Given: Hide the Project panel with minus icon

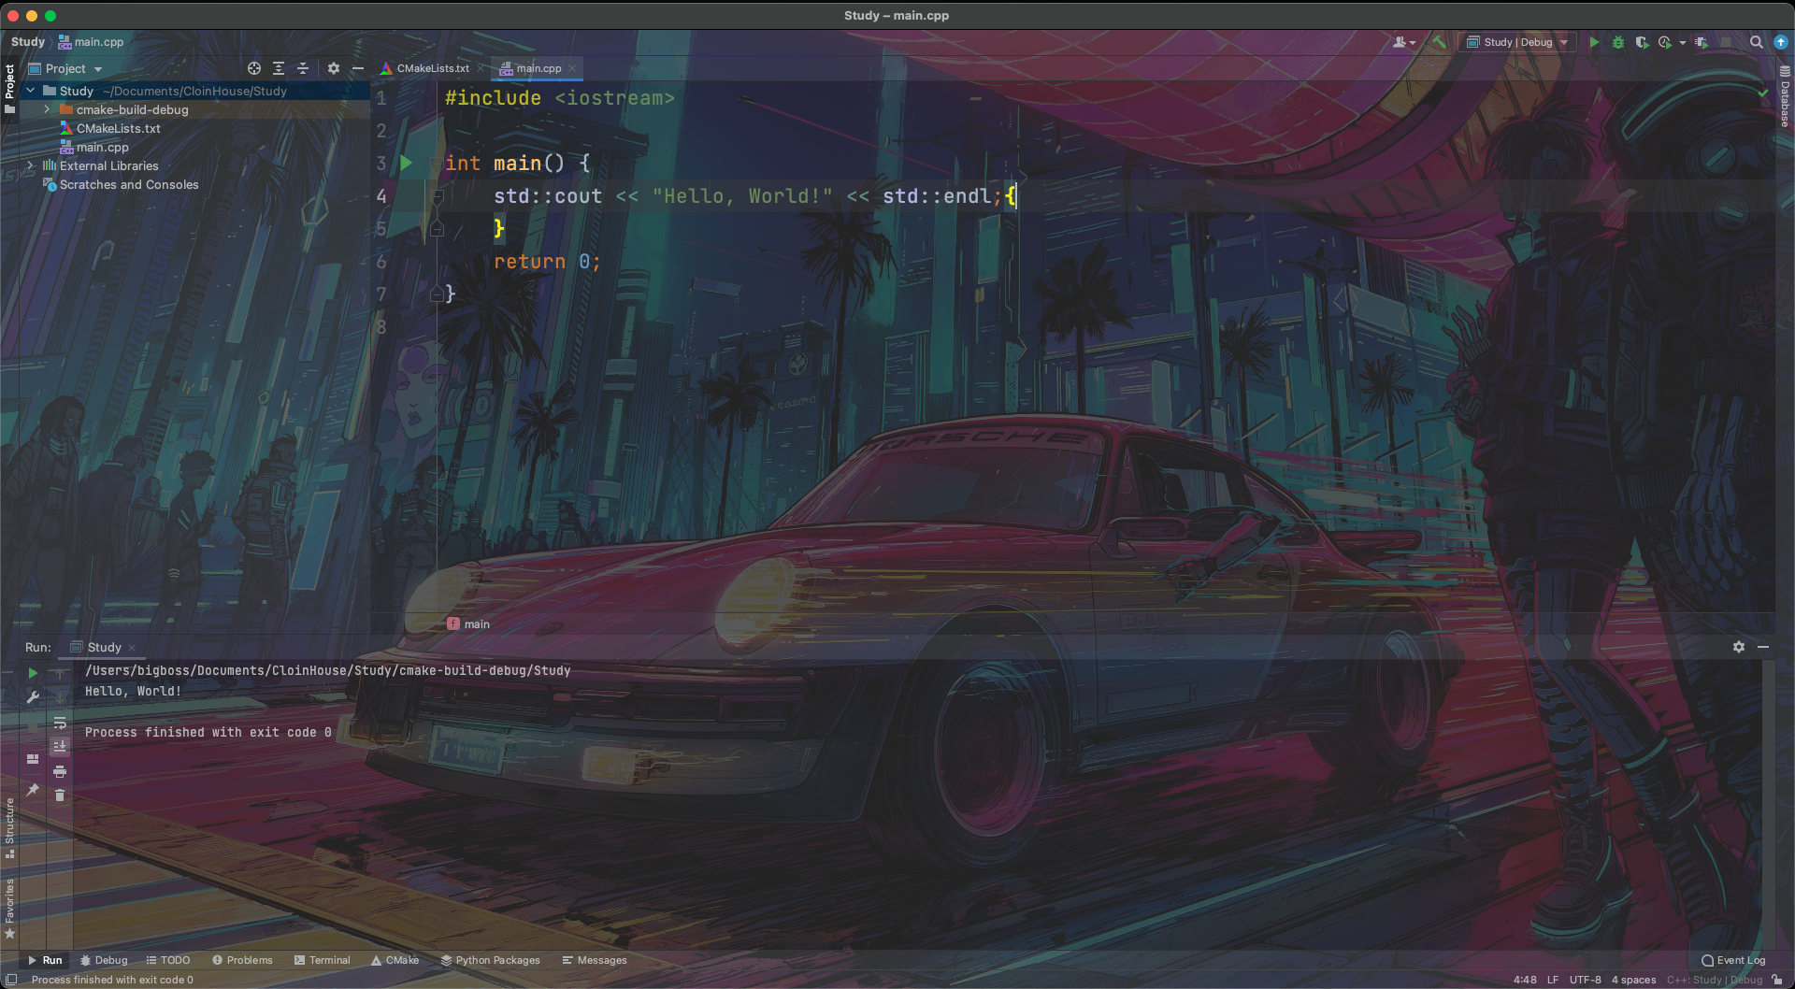Looking at the screenshot, I should pyautogui.click(x=357, y=68).
